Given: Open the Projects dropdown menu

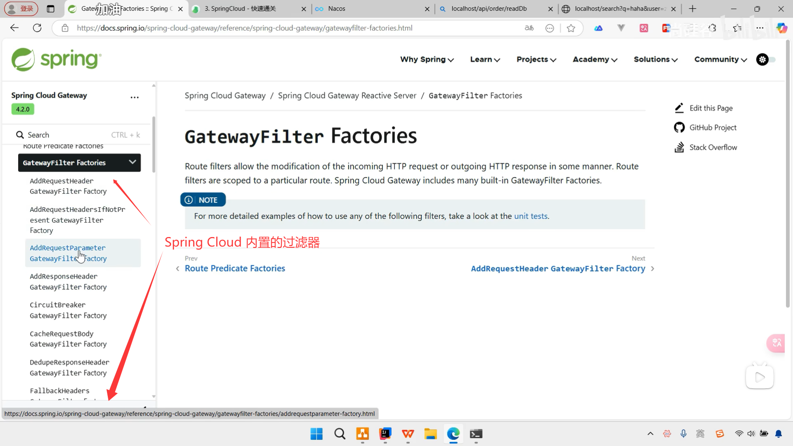Looking at the screenshot, I should 536,59.
